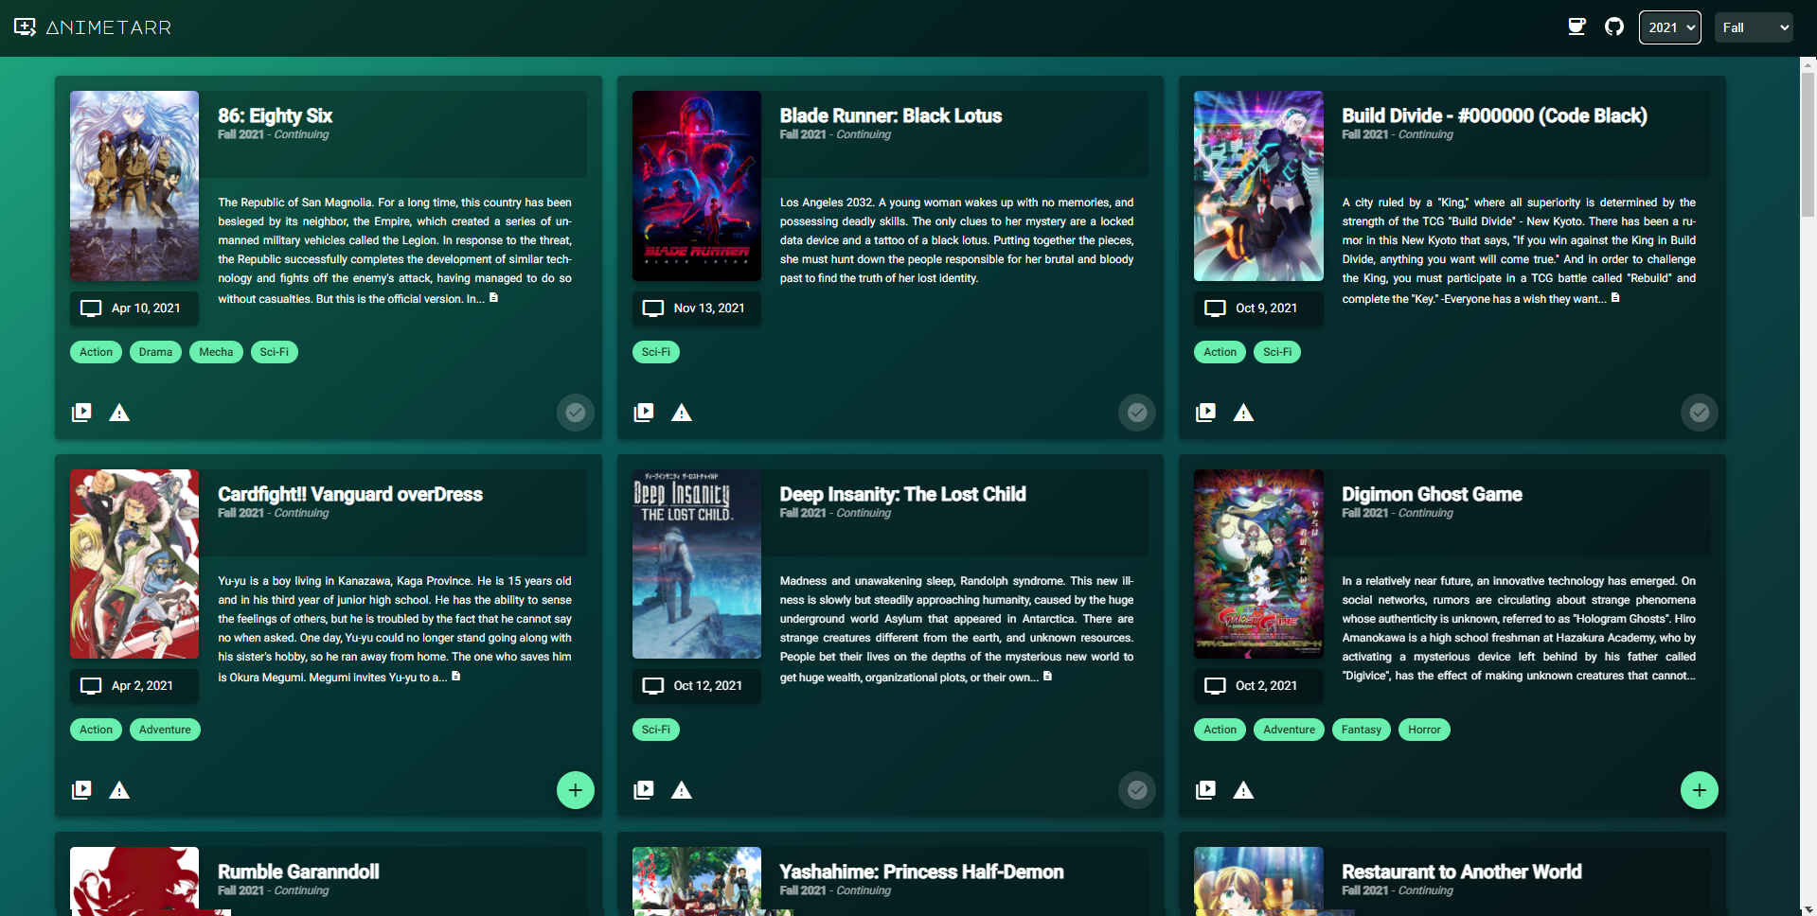
Task: Click Sci-Fi tag on Blade Runner card
Action: tap(656, 352)
